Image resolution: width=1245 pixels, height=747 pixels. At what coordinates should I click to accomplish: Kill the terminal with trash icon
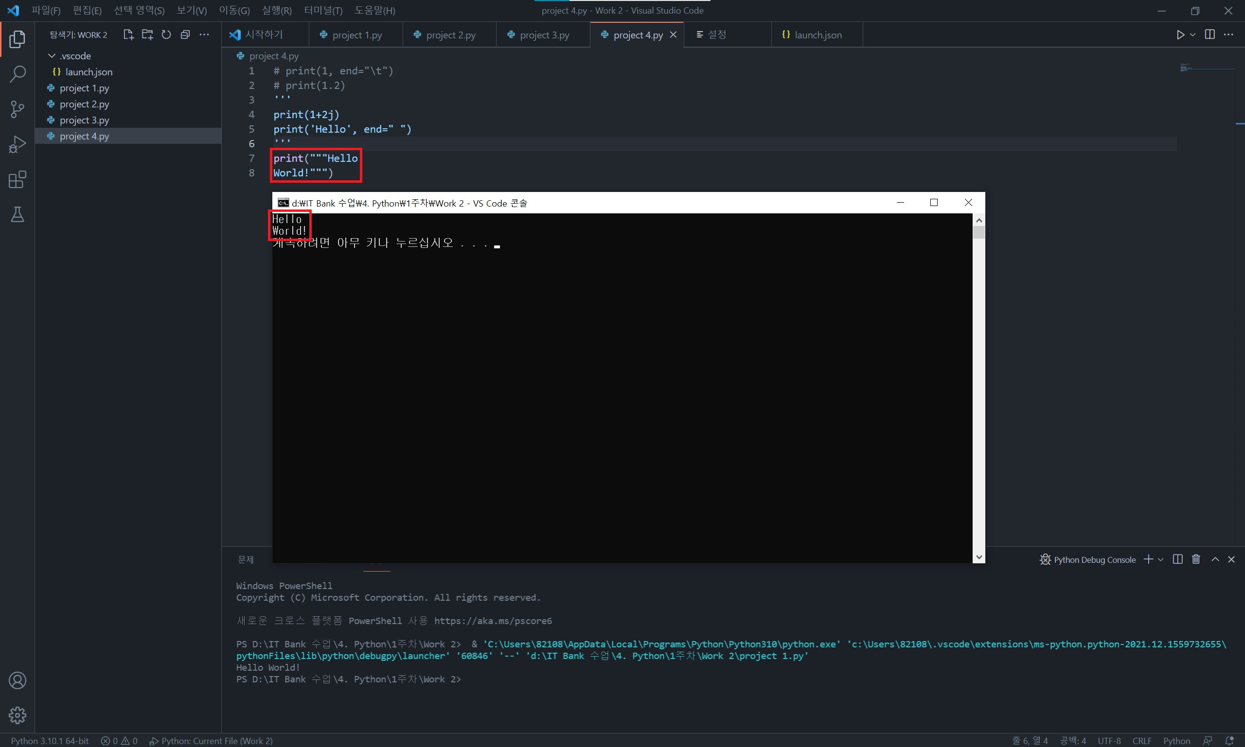click(1196, 559)
